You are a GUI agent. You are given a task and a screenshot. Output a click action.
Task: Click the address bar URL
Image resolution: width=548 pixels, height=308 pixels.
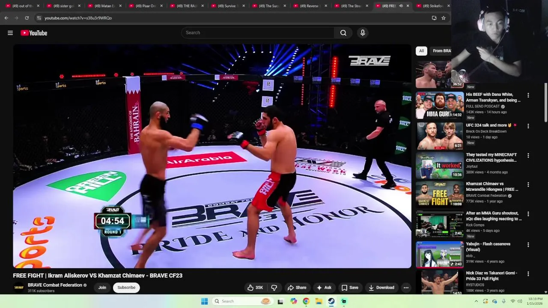pyautogui.click(x=78, y=18)
